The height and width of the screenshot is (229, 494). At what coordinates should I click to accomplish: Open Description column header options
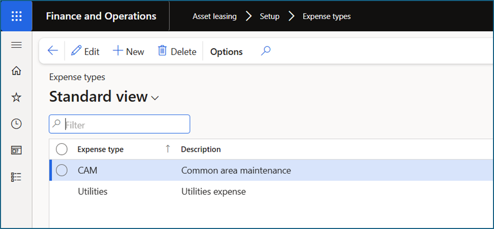(x=201, y=149)
